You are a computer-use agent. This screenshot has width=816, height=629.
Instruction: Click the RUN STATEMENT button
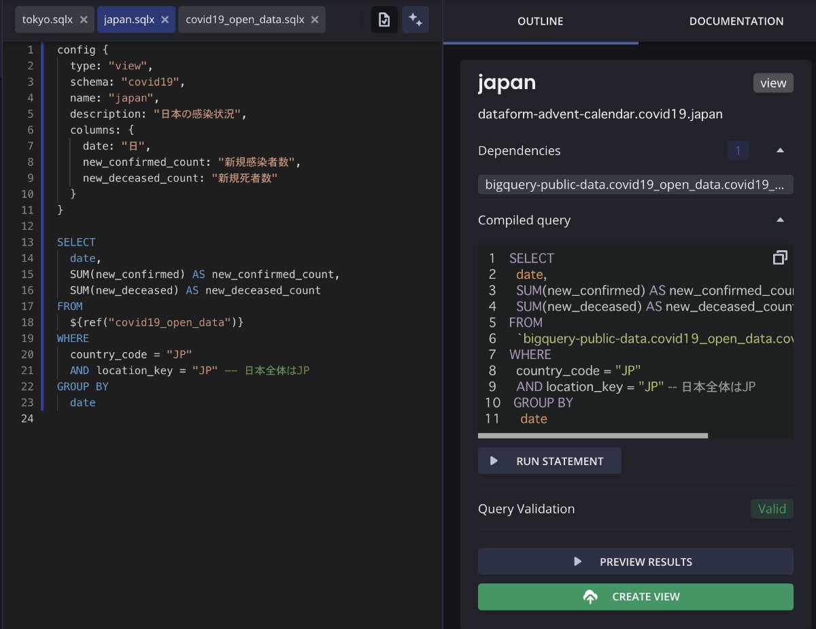pos(549,461)
